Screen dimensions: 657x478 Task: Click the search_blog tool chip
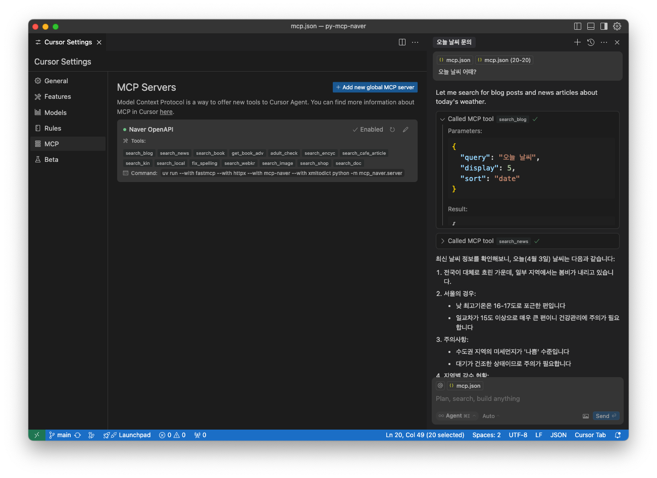(139, 153)
